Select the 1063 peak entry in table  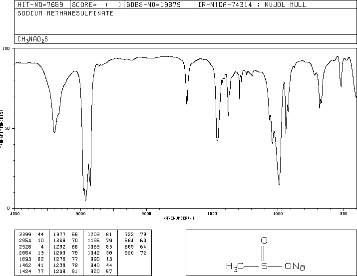click(x=100, y=247)
